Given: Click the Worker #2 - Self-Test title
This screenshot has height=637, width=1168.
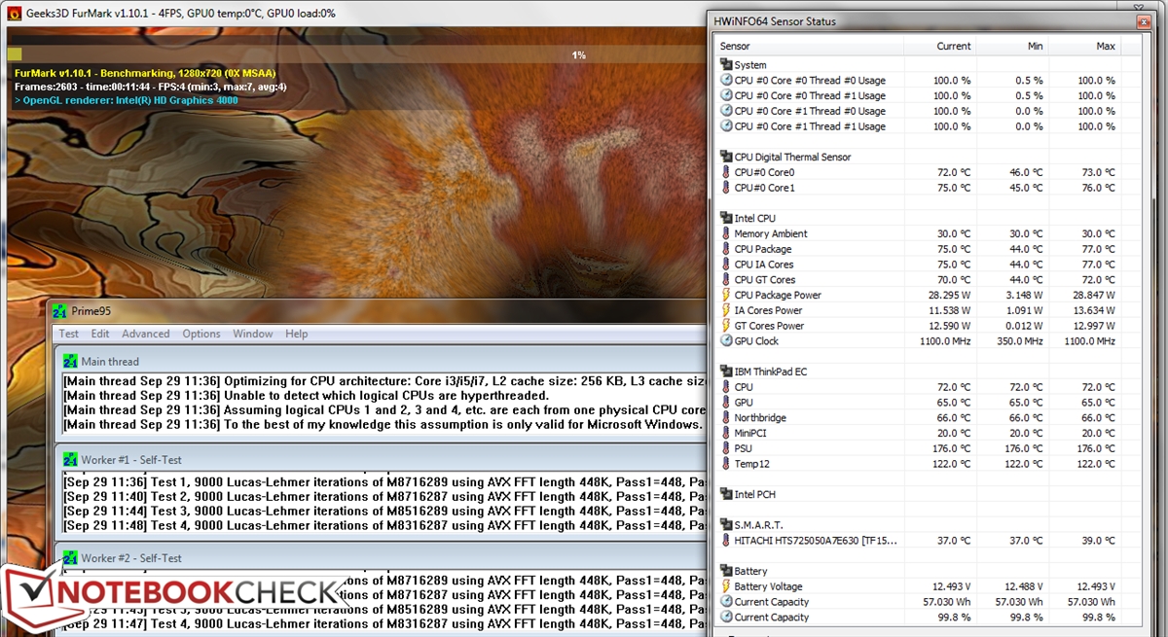Looking at the screenshot, I should 131,558.
